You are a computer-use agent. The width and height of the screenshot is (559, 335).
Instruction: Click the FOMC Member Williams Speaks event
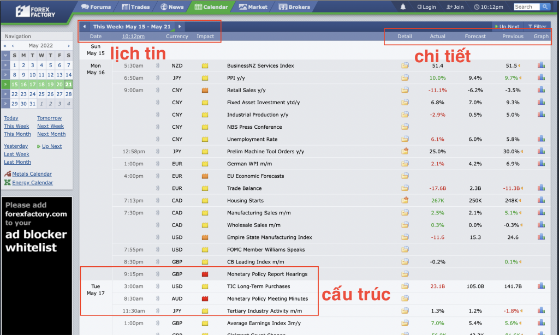click(266, 249)
